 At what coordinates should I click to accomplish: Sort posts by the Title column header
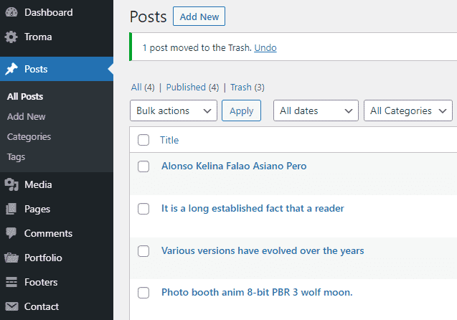tap(169, 140)
